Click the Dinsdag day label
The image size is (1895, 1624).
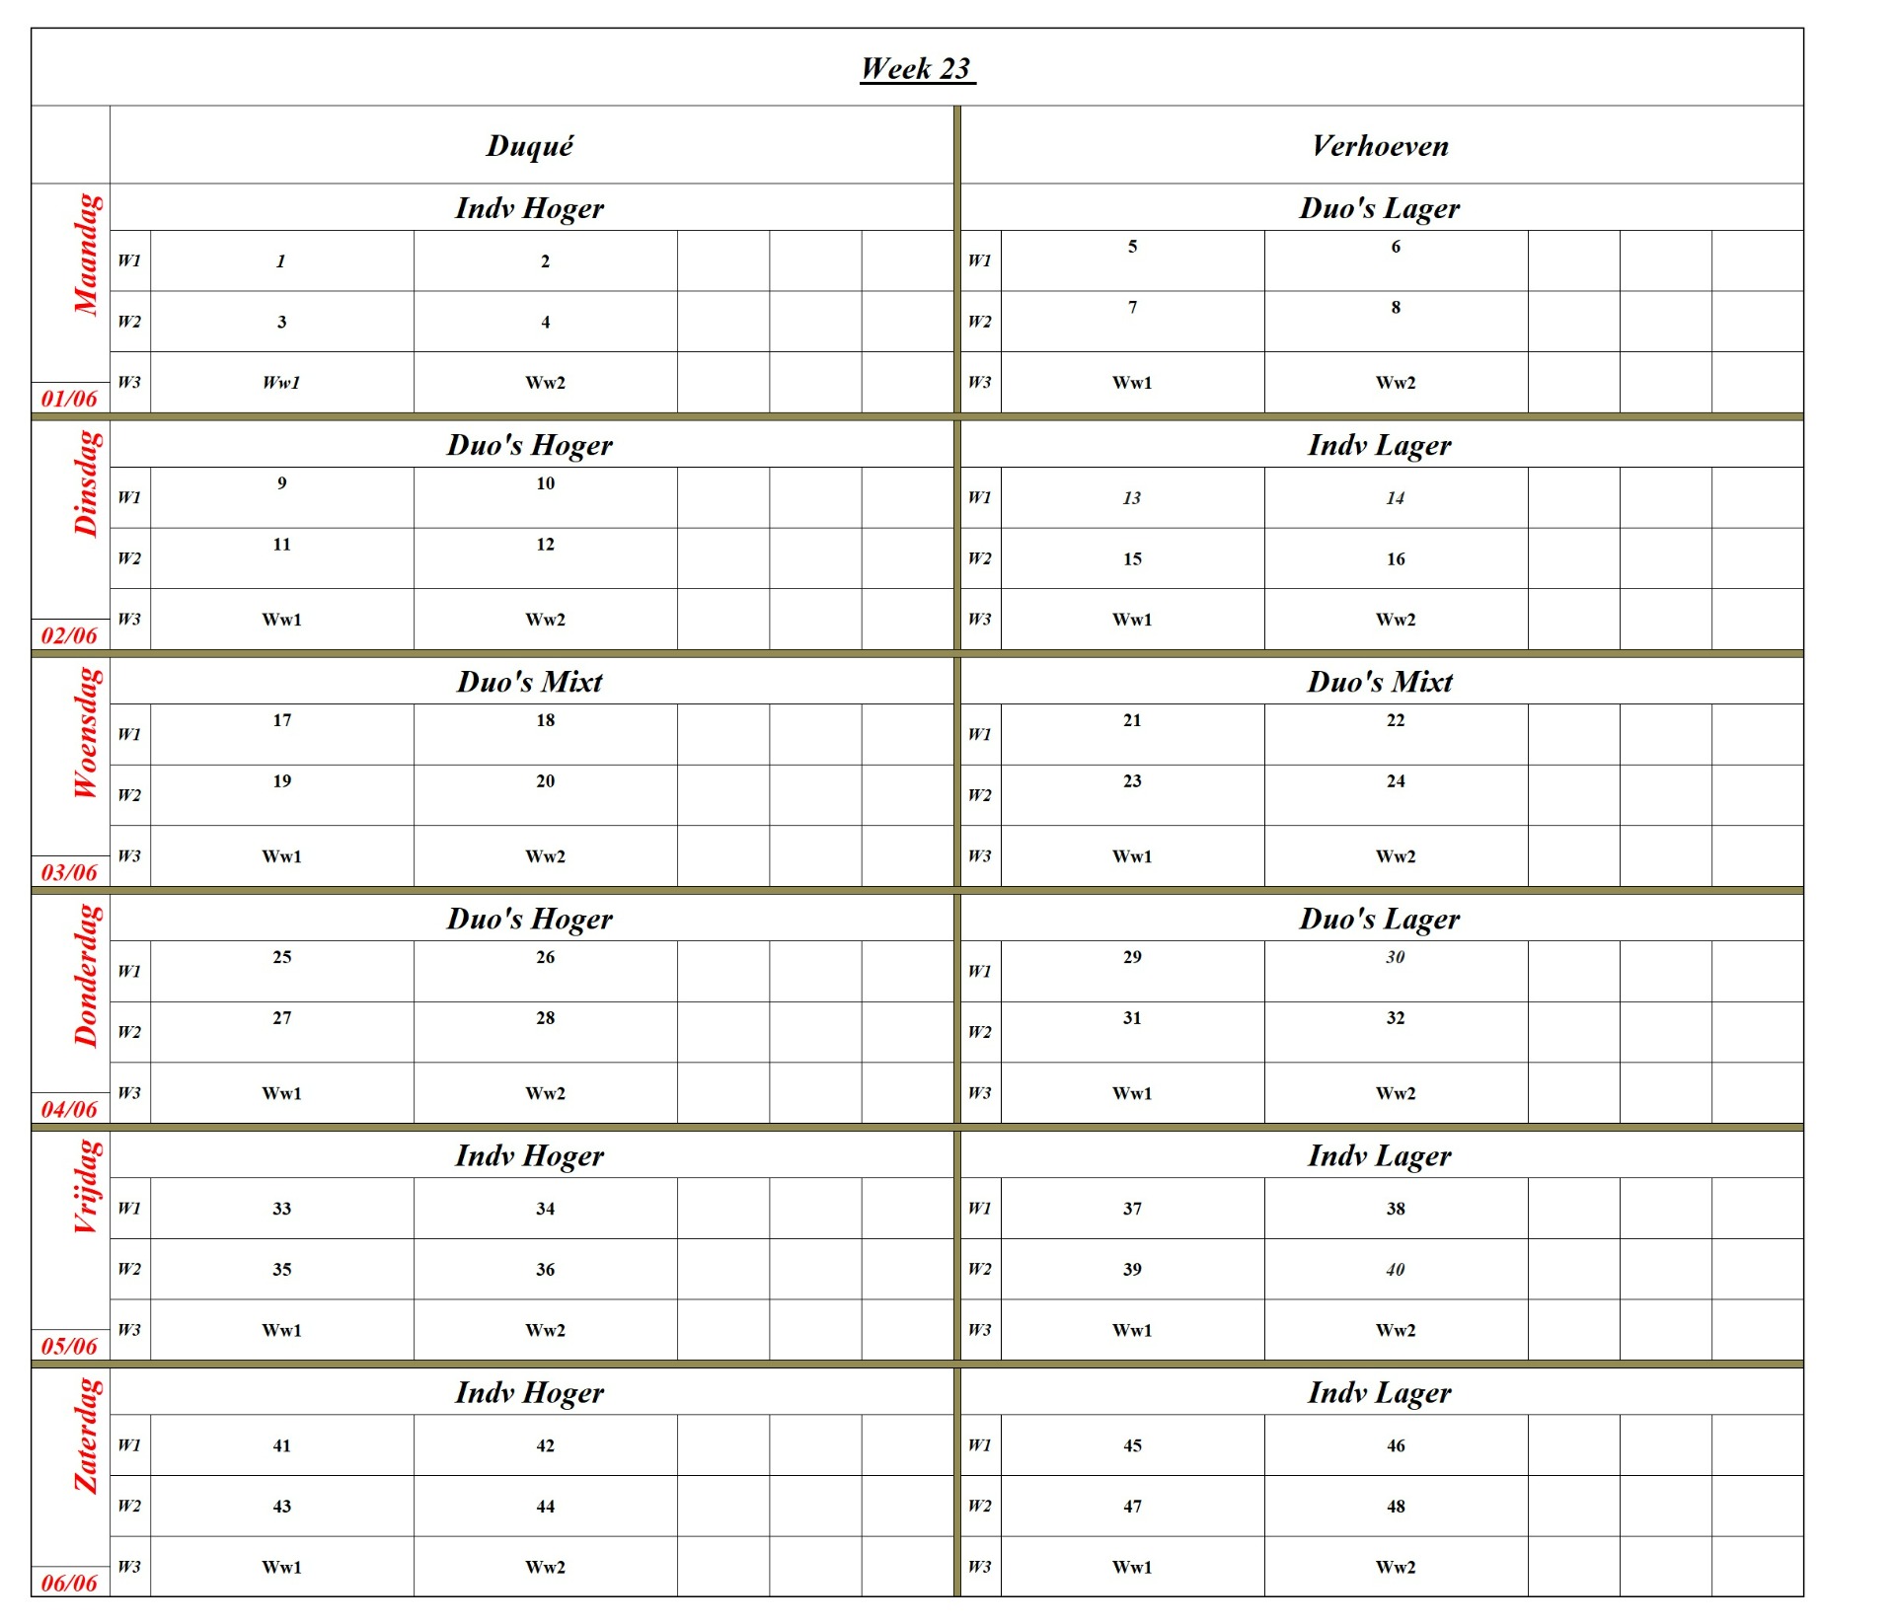87,483
